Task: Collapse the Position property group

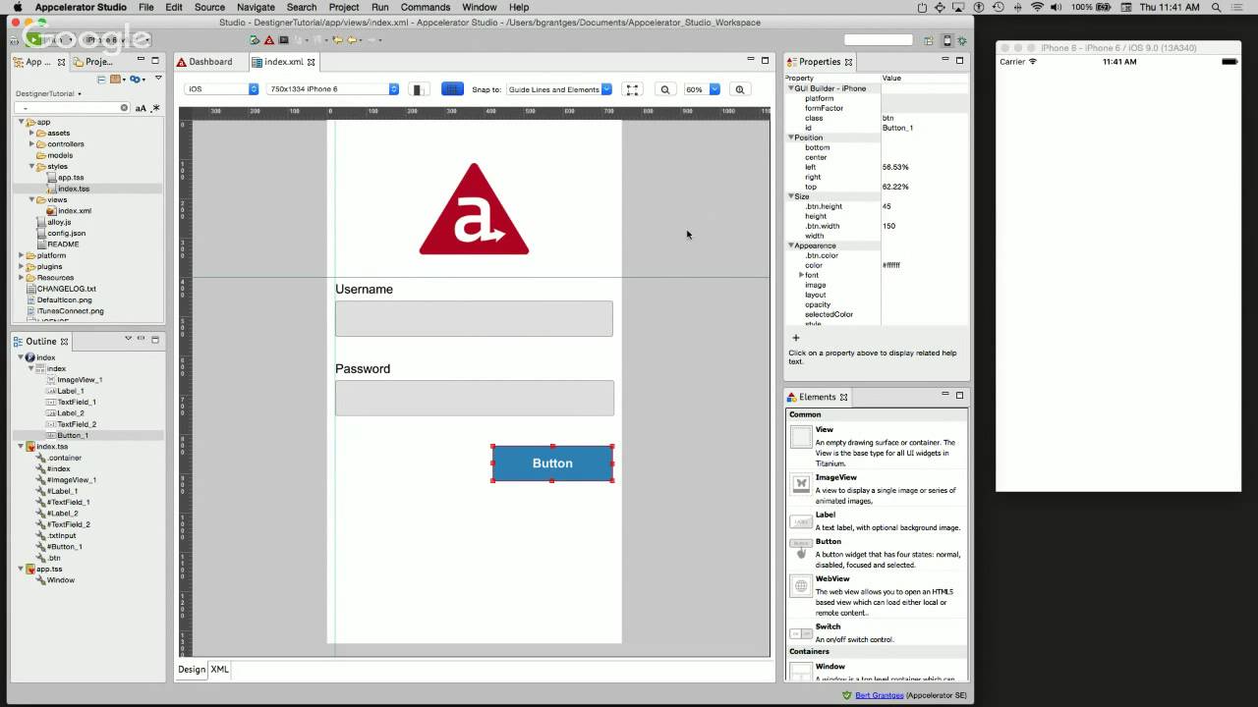Action: click(x=791, y=137)
